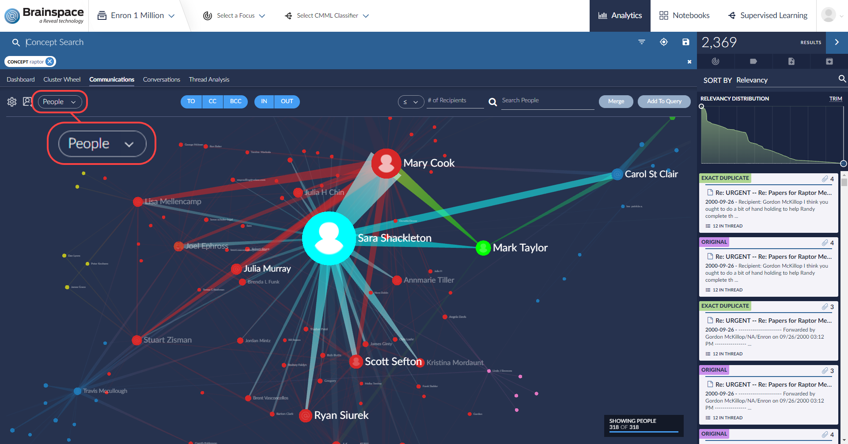Switch to the Cluster Wheel tab
This screenshot has height=444, width=848.
tap(62, 79)
